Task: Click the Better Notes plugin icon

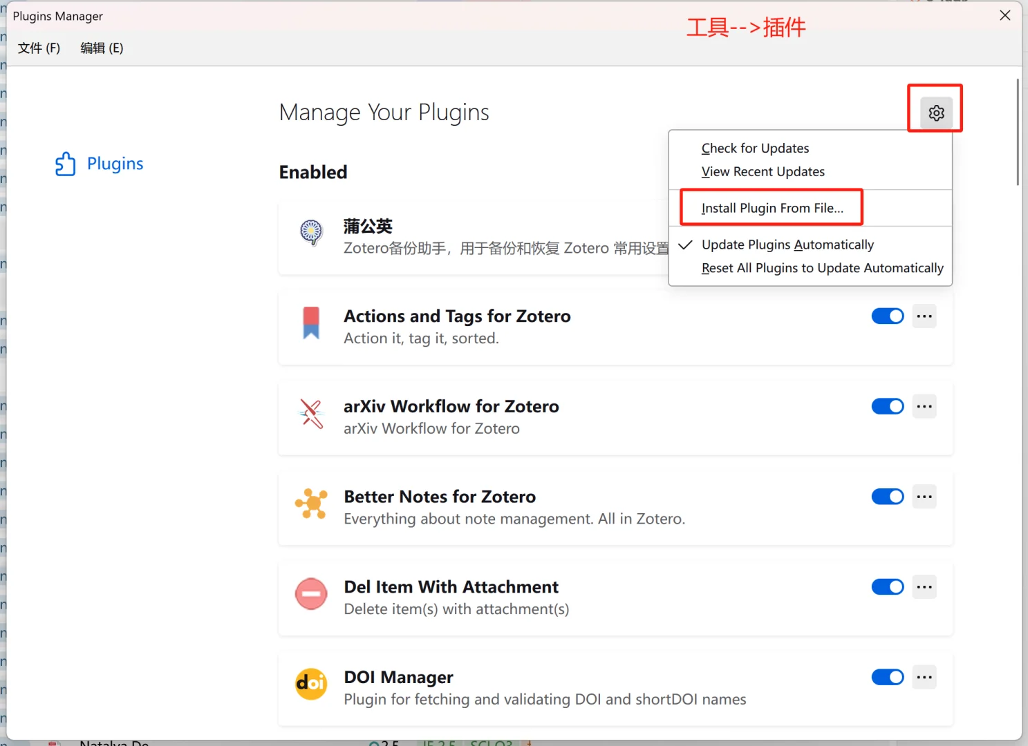Action: tap(311, 504)
